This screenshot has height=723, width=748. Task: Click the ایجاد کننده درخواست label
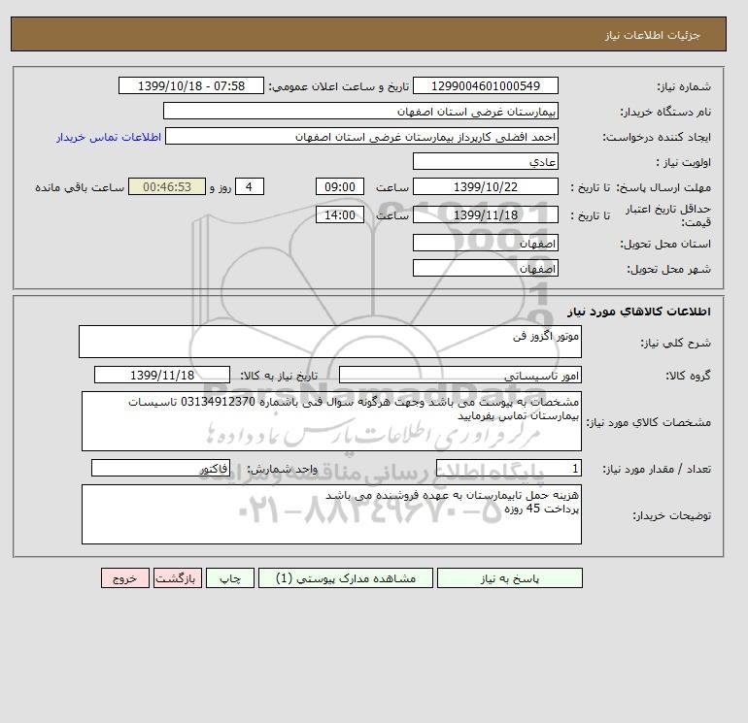click(657, 137)
